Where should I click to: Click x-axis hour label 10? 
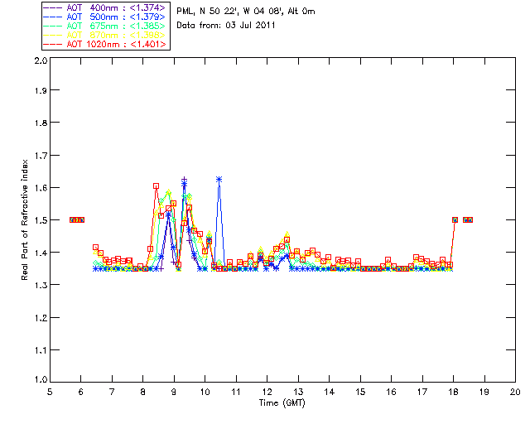tap(205, 392)
